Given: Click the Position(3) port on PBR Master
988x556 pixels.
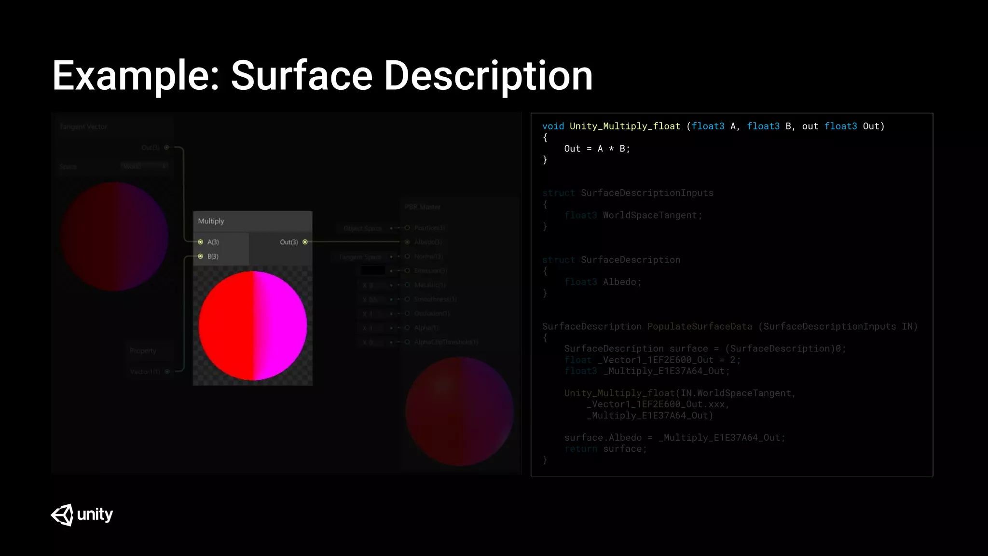Looking at the screenshot, I should pyautogui.click(x=407, y=228).
